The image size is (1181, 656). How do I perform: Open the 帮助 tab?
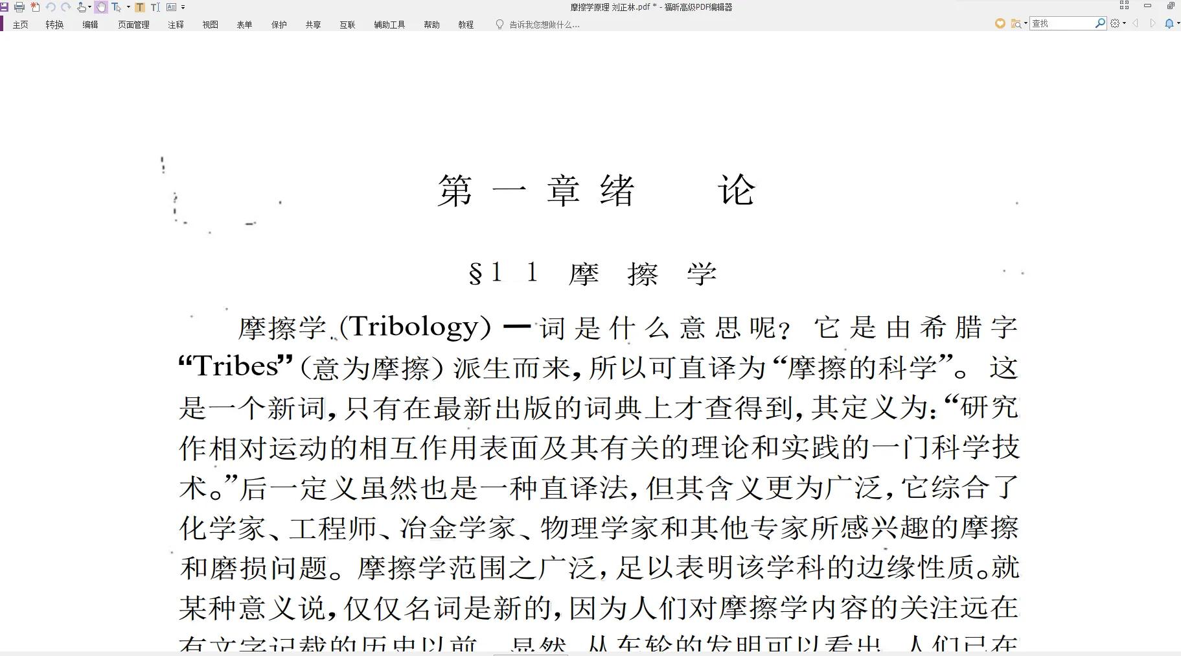(431, 25)
